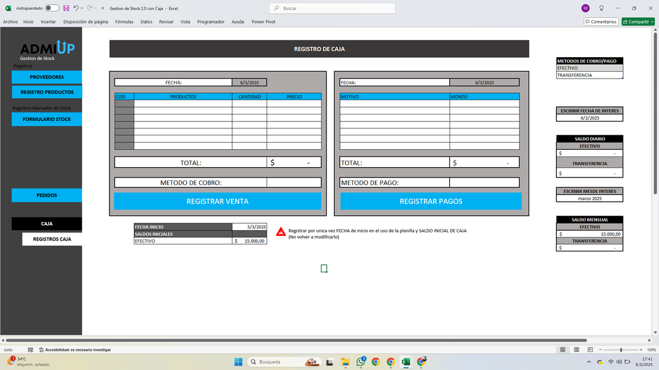Click the horizontal sheet scrollbar

296,340
